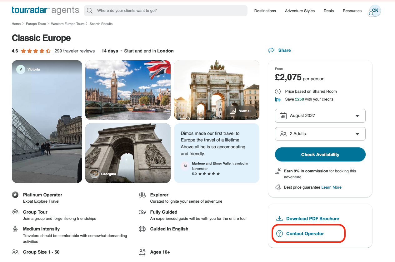Open the Big Ben London photo
The height and width of the screenshot is (262, 395).
(128, 90)
